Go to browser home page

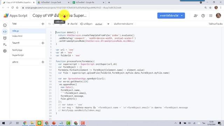[17, 8]
